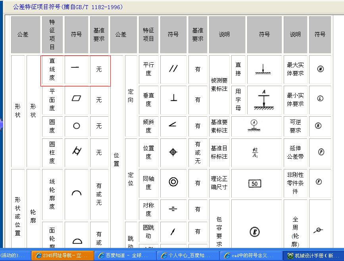Click the position crosshair symbol
This screenshot has height=261, width=344.
(x=173, y=152)
